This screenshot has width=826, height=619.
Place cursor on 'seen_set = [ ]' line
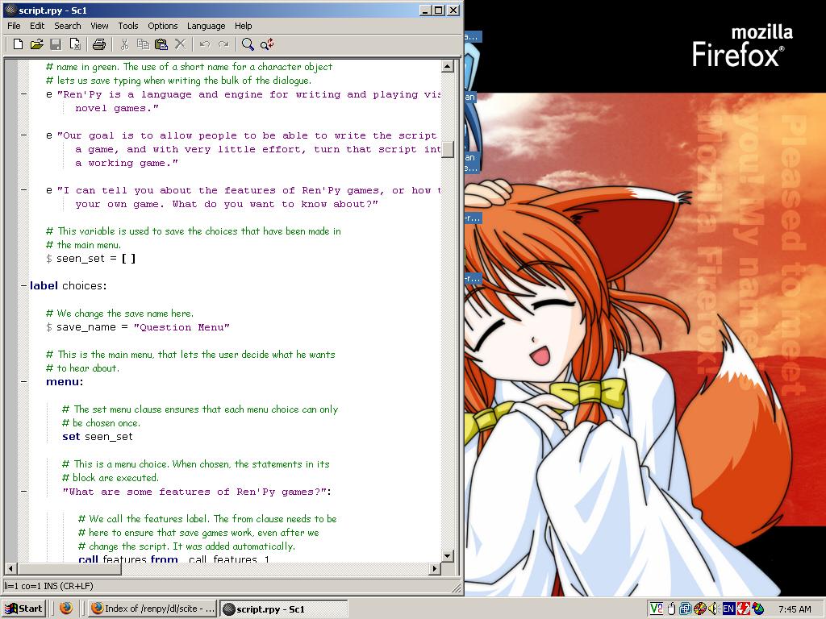(90, 259)
